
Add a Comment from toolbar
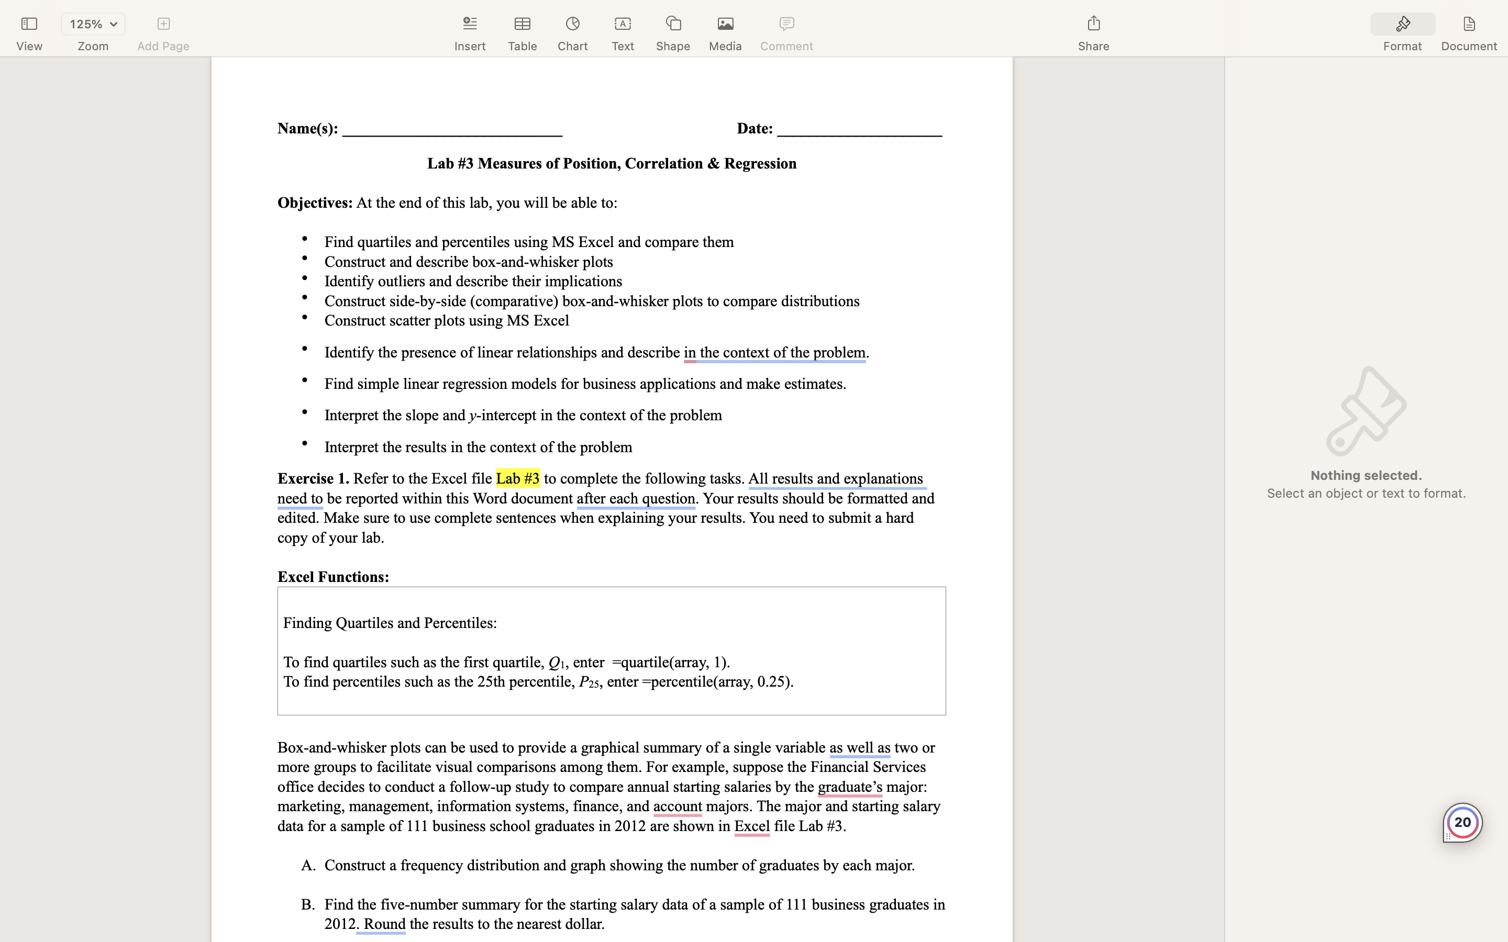click(x=786, y=24)
